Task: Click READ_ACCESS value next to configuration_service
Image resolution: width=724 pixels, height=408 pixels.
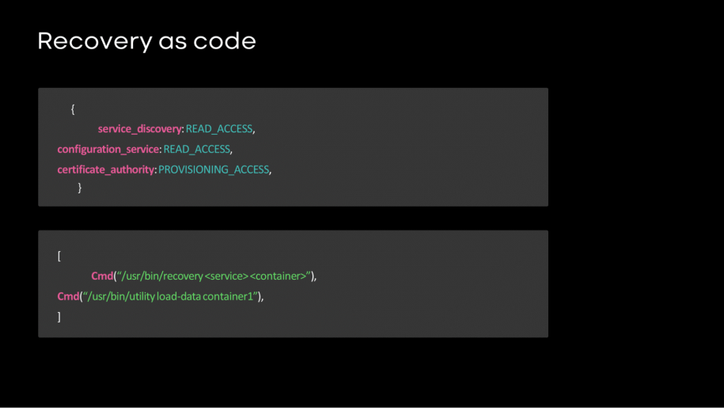Action: [197, 149]
